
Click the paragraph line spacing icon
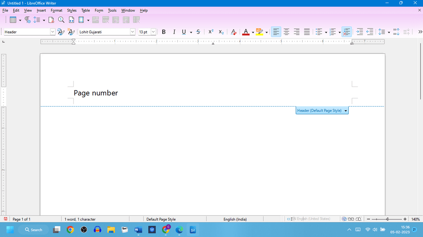click(381, 32)
